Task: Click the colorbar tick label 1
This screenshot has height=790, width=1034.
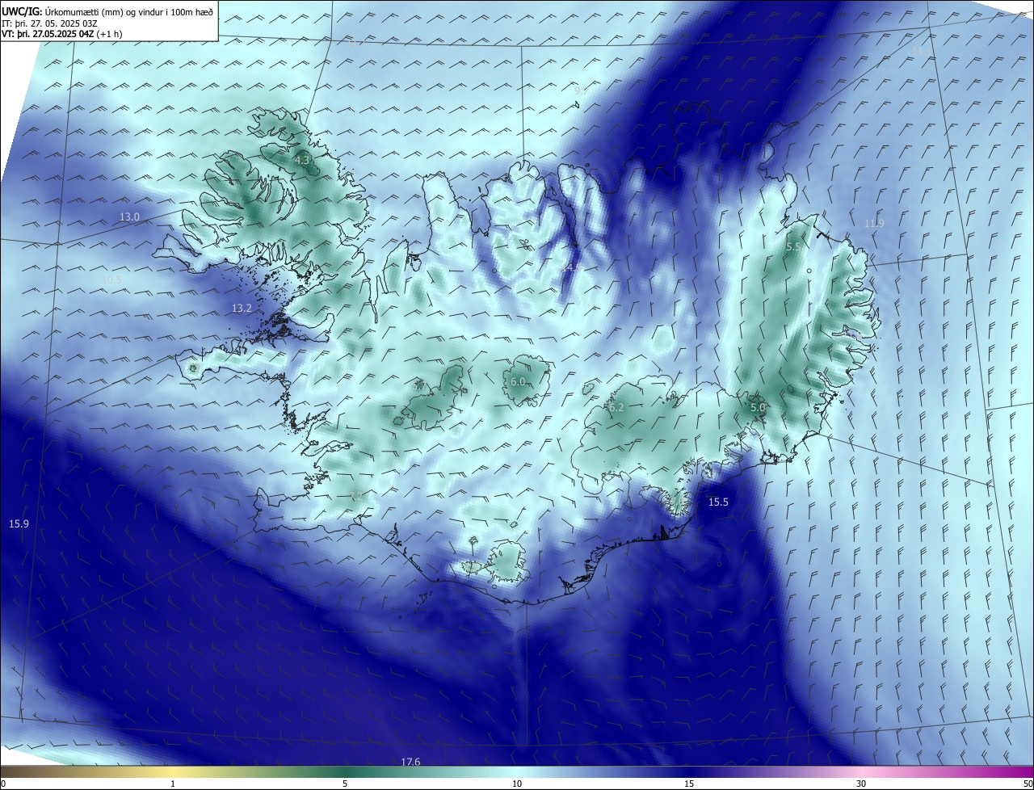Action: point(173,784)
